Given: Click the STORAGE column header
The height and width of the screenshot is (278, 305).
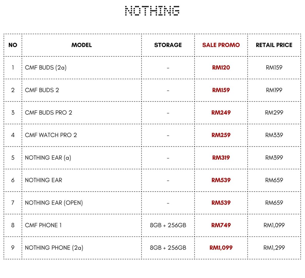Looking at the screenshot, I should pos(168,45).
